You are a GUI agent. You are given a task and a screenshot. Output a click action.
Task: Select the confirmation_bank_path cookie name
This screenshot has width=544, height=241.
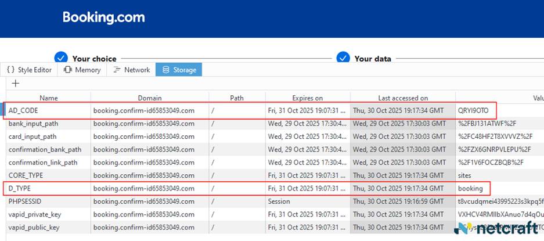45,150
